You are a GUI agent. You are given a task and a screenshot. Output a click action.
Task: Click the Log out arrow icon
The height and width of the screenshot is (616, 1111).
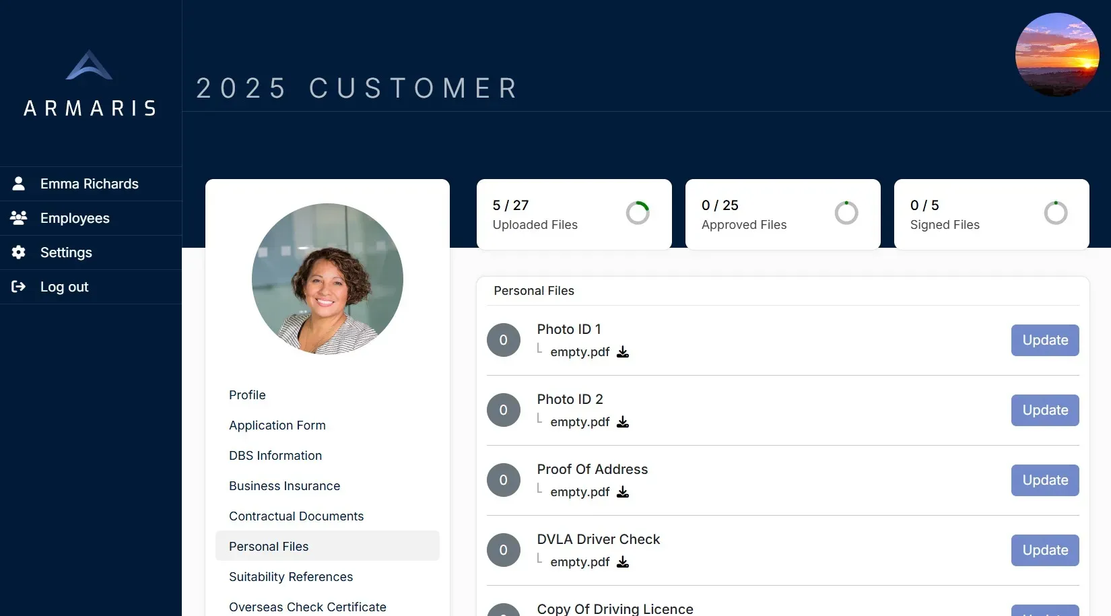(x=19, y=287)
